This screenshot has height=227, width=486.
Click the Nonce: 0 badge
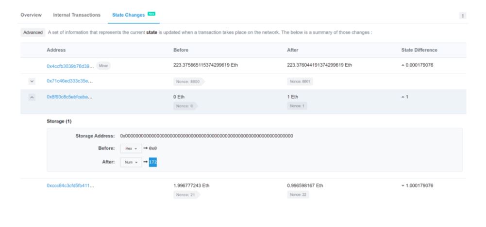(x=185, y=106)
